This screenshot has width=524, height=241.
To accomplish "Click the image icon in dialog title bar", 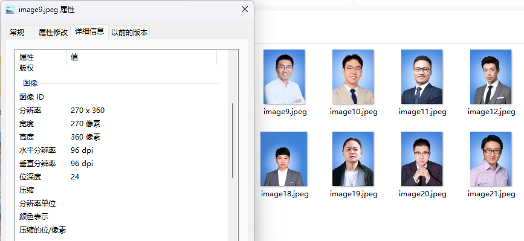I will pos(10,10).
